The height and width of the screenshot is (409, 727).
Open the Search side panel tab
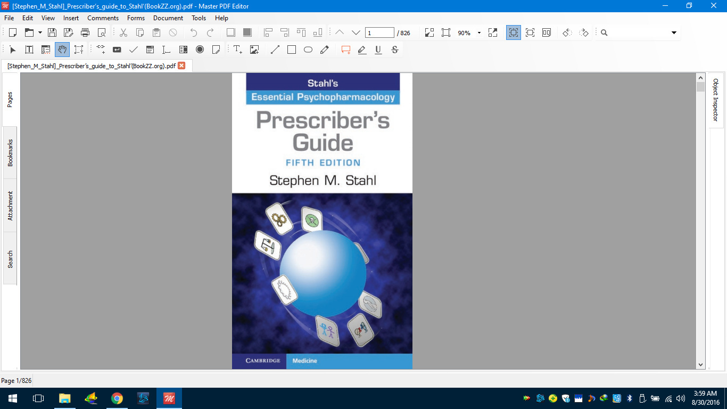pyautogui.click(x=10, y=259)
